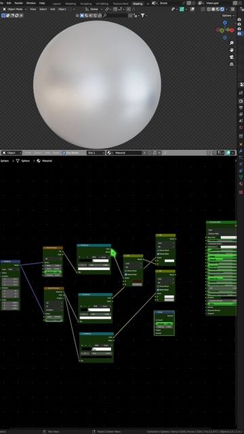The height and width of the screenshot is (434, 244).
Task: Open the Material properties tab
Action: point(241,184)
